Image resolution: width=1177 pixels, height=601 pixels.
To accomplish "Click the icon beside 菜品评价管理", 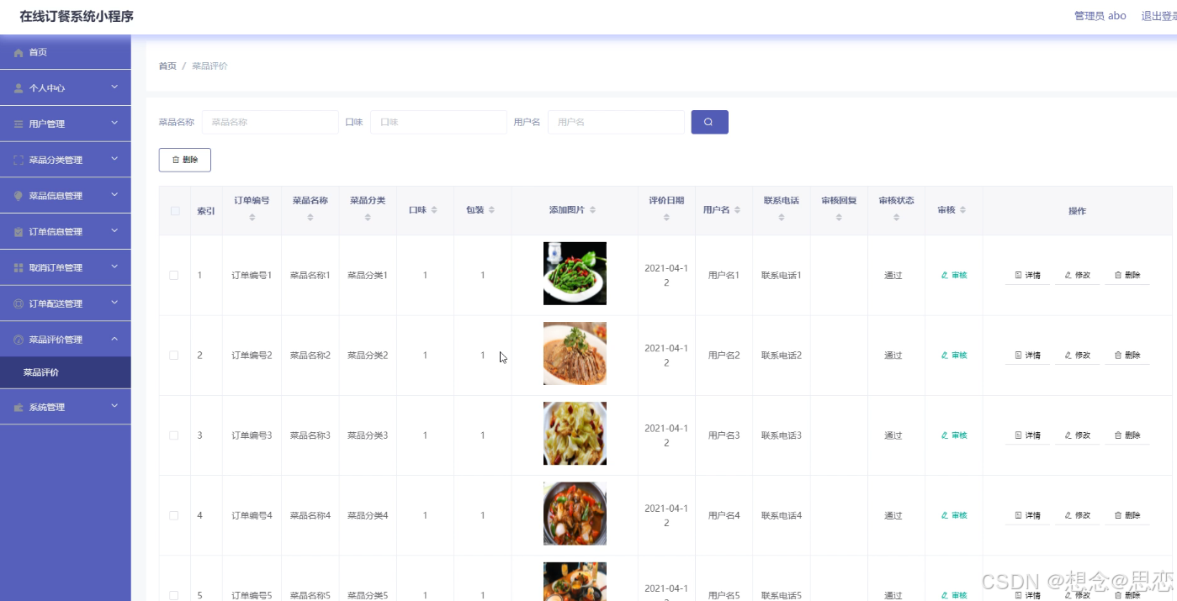I will [19, 340].
